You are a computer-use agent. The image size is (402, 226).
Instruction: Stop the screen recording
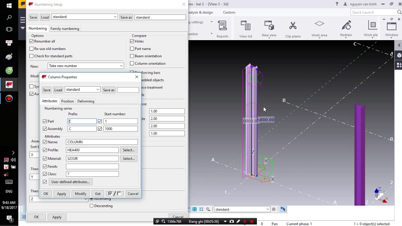point(252,222)
